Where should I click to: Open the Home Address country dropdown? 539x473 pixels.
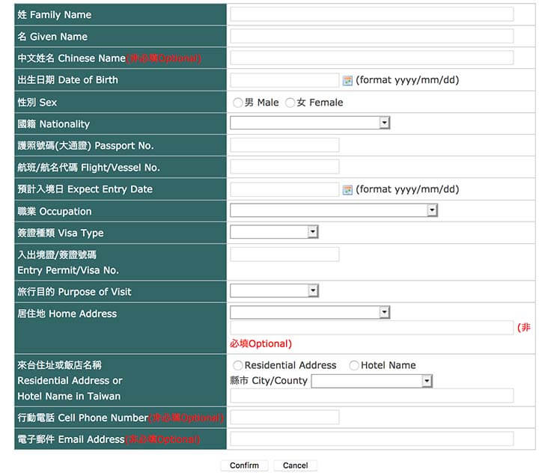point(310,312)
